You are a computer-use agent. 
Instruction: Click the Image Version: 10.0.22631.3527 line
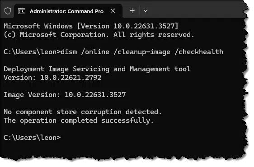pos(65,95)
